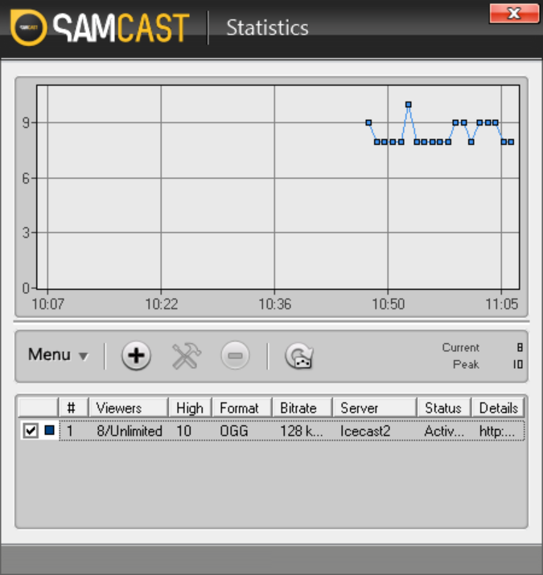Click the 10:07 time axis label
Screen dimensions: 543x575
click(48, 304)
